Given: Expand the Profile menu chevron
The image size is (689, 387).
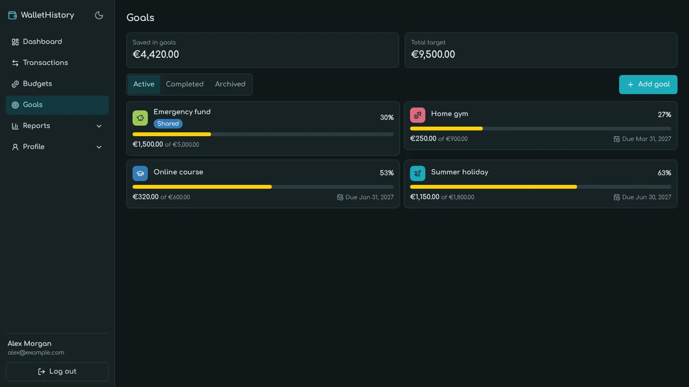Looking at the screenshot, I should [x=99, y=147].
